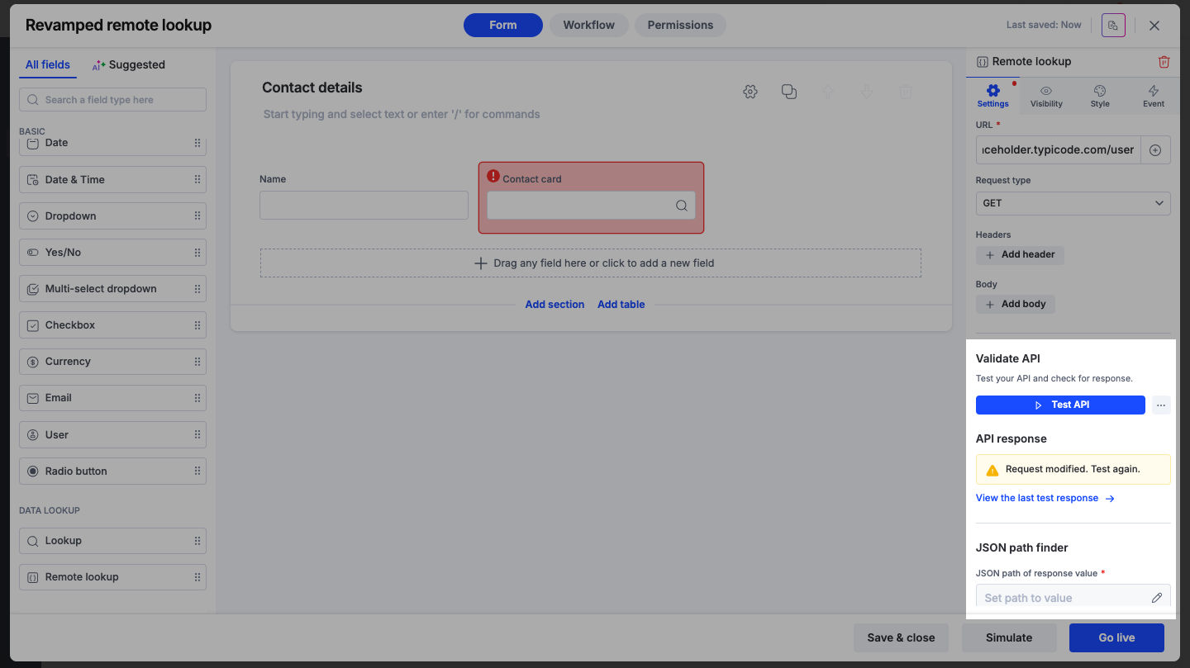Click the Checkbox field type icon

coord(33,325)
